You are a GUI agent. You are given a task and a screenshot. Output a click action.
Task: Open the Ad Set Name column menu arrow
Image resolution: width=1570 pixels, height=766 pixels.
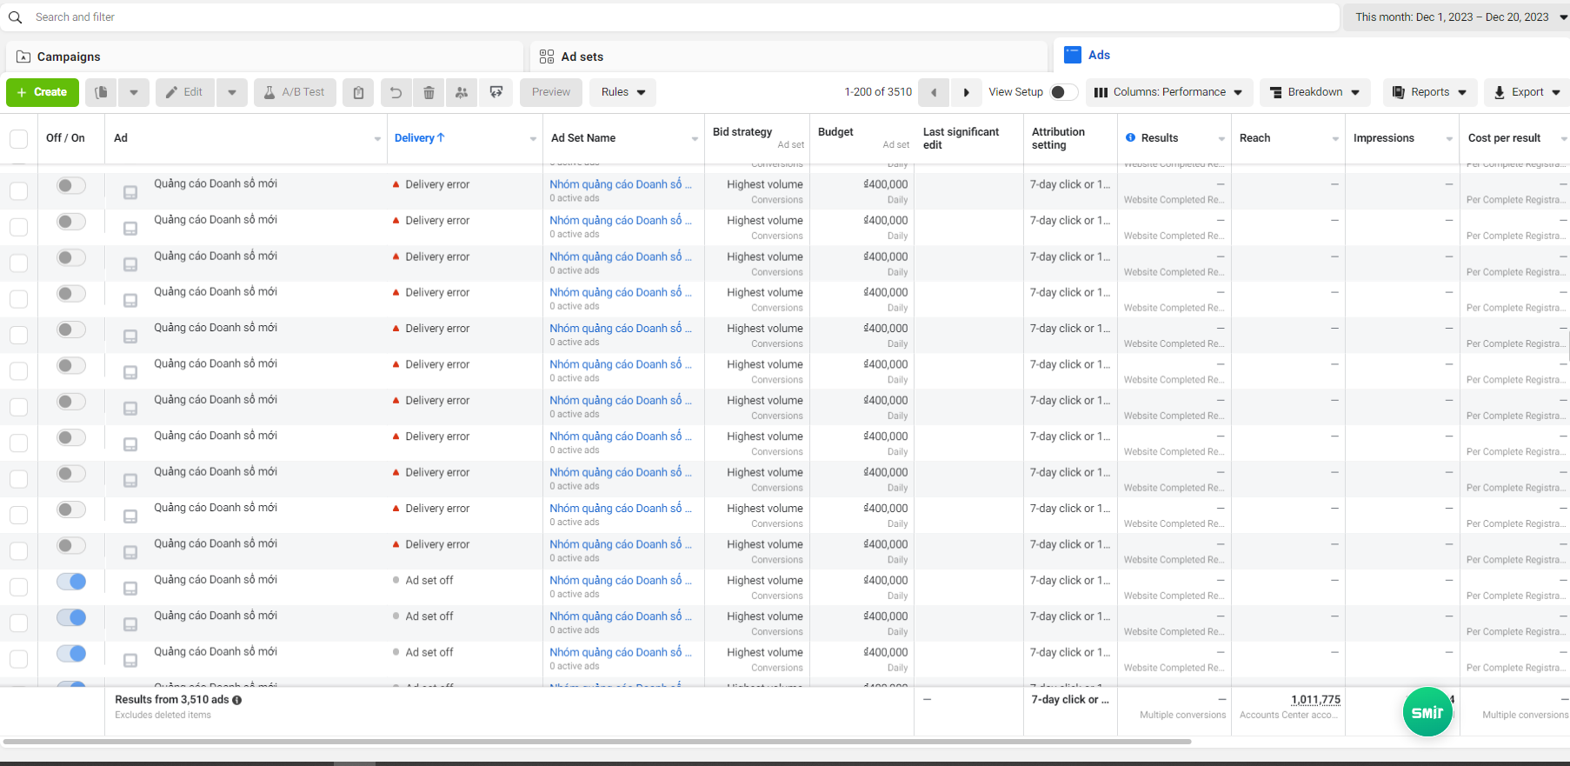point(695,139)
